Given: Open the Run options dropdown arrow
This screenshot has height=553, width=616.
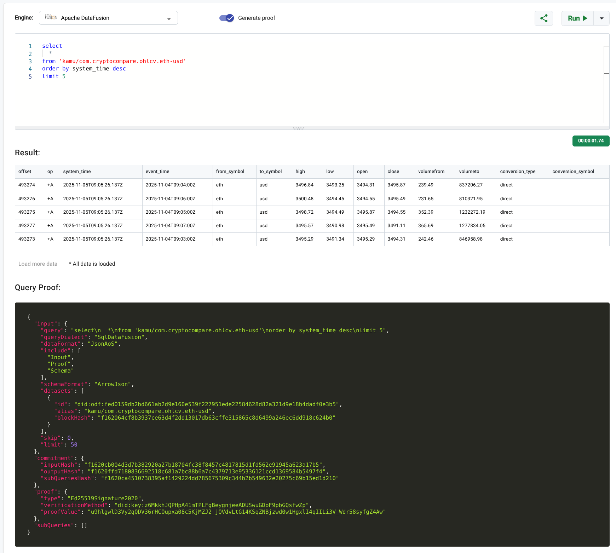Looking at the screenshot, I should click(x=601, y=18).
